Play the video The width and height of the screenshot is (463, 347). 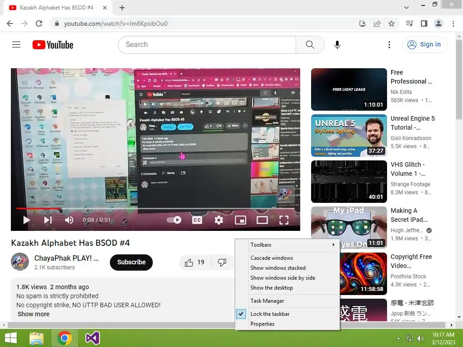[27, 220]
